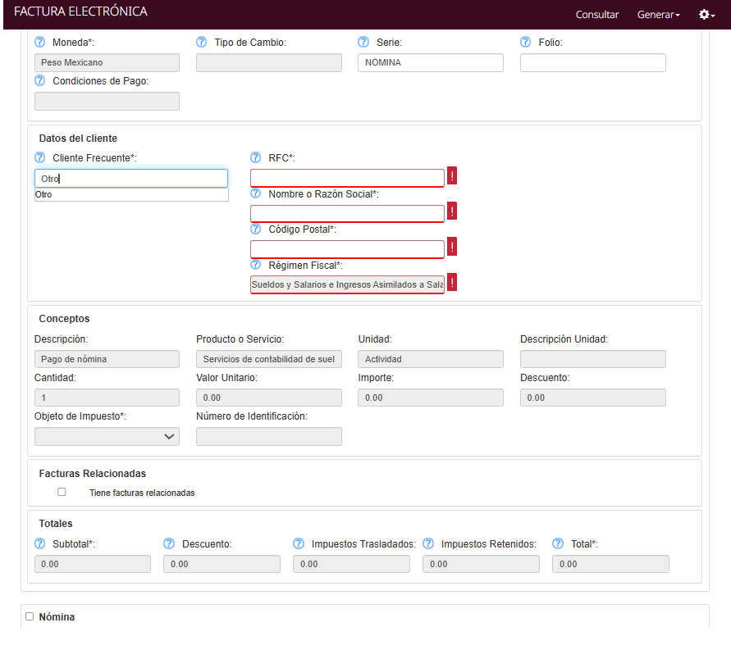Click the help icon next to Folio
731x659 pixels.
[x=525, y=43]
